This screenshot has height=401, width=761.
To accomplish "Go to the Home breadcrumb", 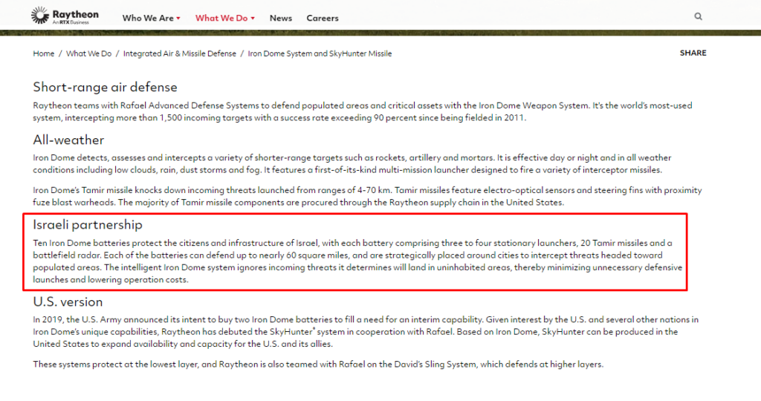I will [44, 53].
